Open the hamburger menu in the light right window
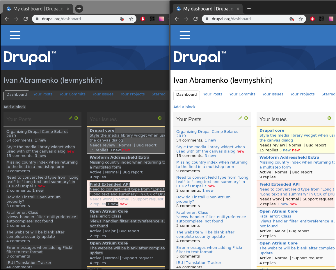Screen dimensions: 336x270 point(185,35)
